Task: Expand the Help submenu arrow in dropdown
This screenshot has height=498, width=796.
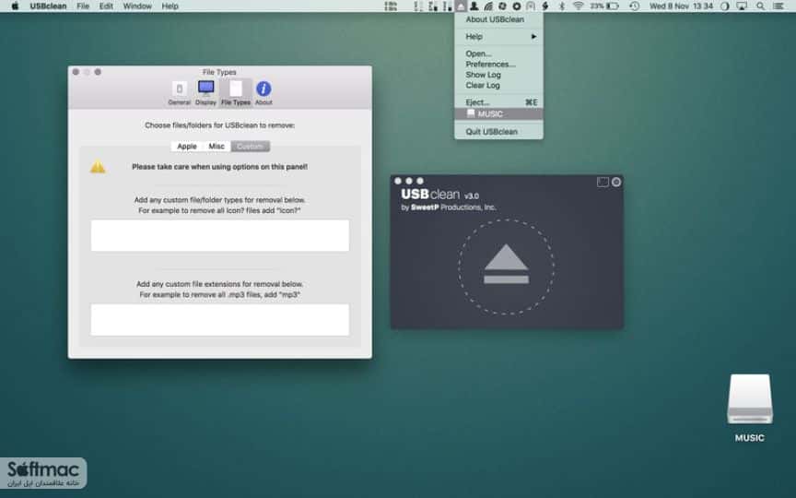Action: 533,37
